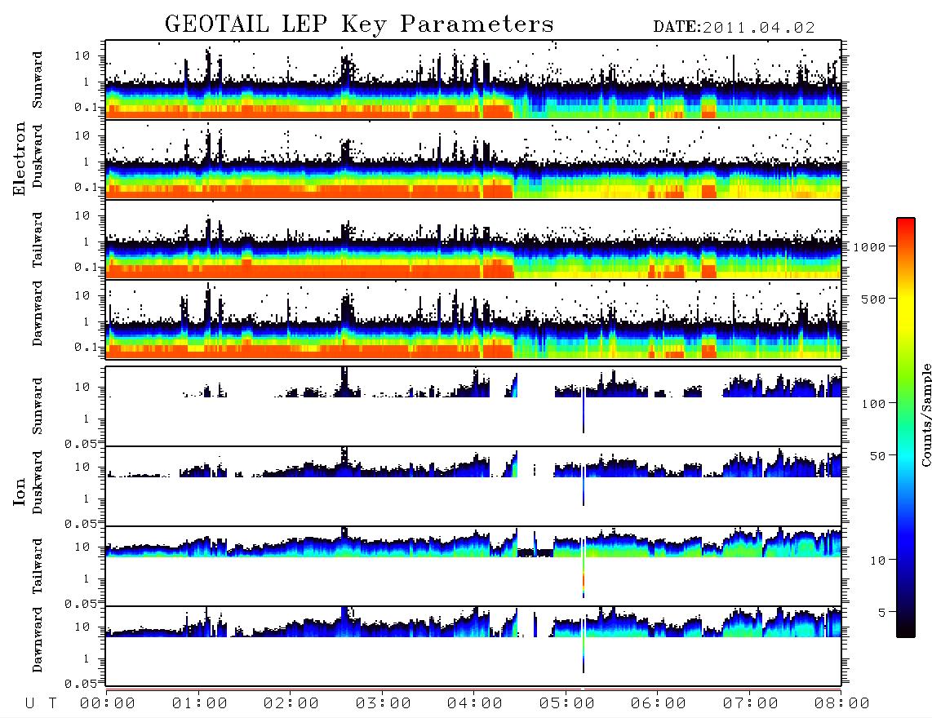932x718 pixels.
Task: Click the colorbar "1000" tick label
Action: (869, 247)
